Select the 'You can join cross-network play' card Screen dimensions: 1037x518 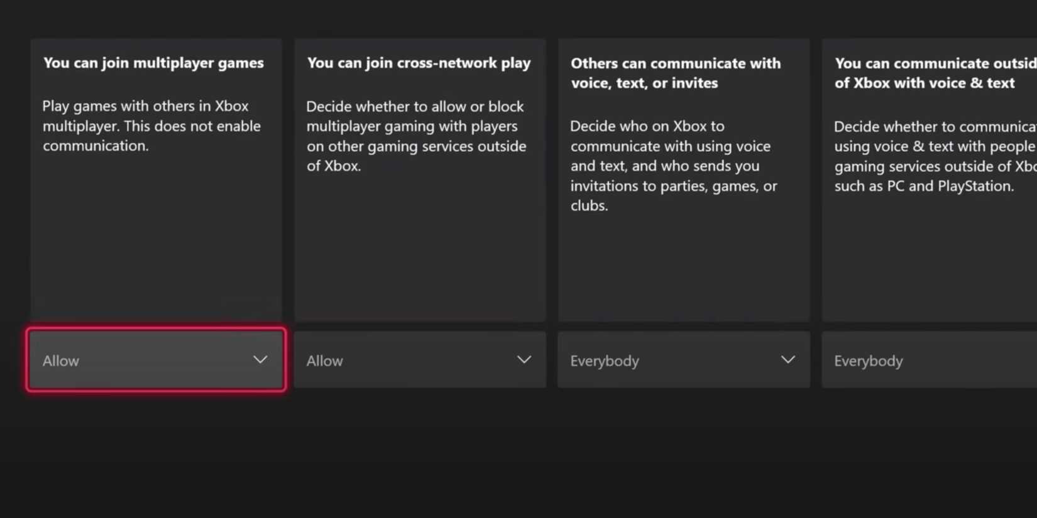420,180
